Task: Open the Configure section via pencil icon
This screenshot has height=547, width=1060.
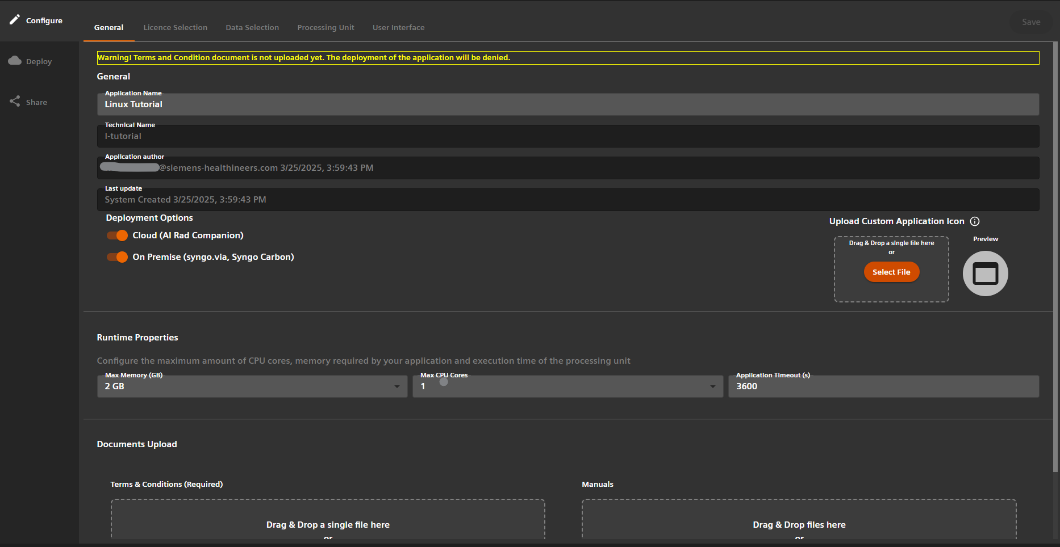Action: tap(15, 19)
